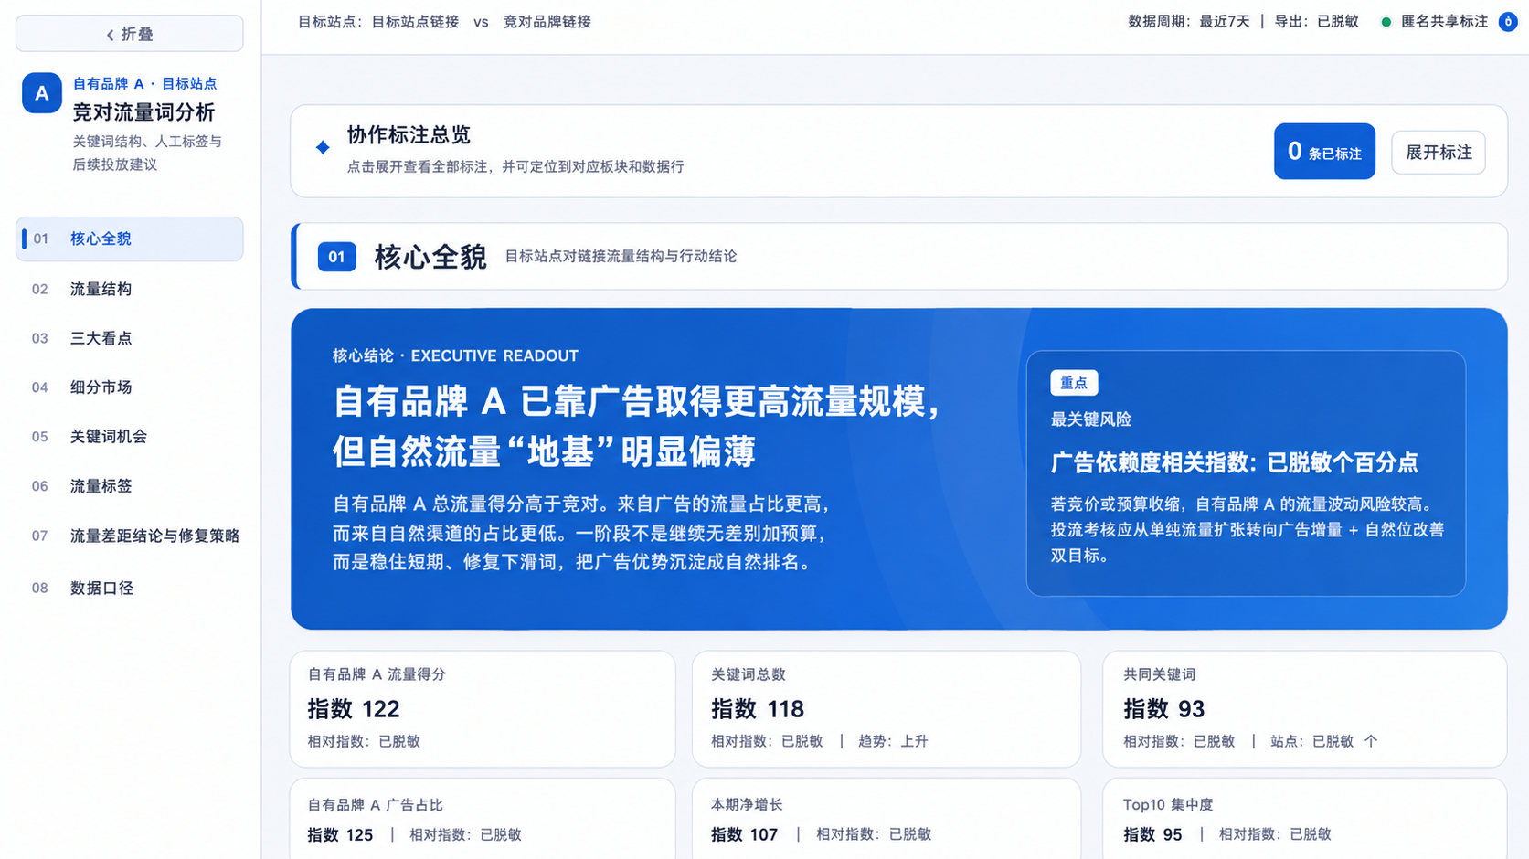The image size is (1529, 859).
Task: Click the 关键词总数 指数 118 card
Action: [887, 709]
